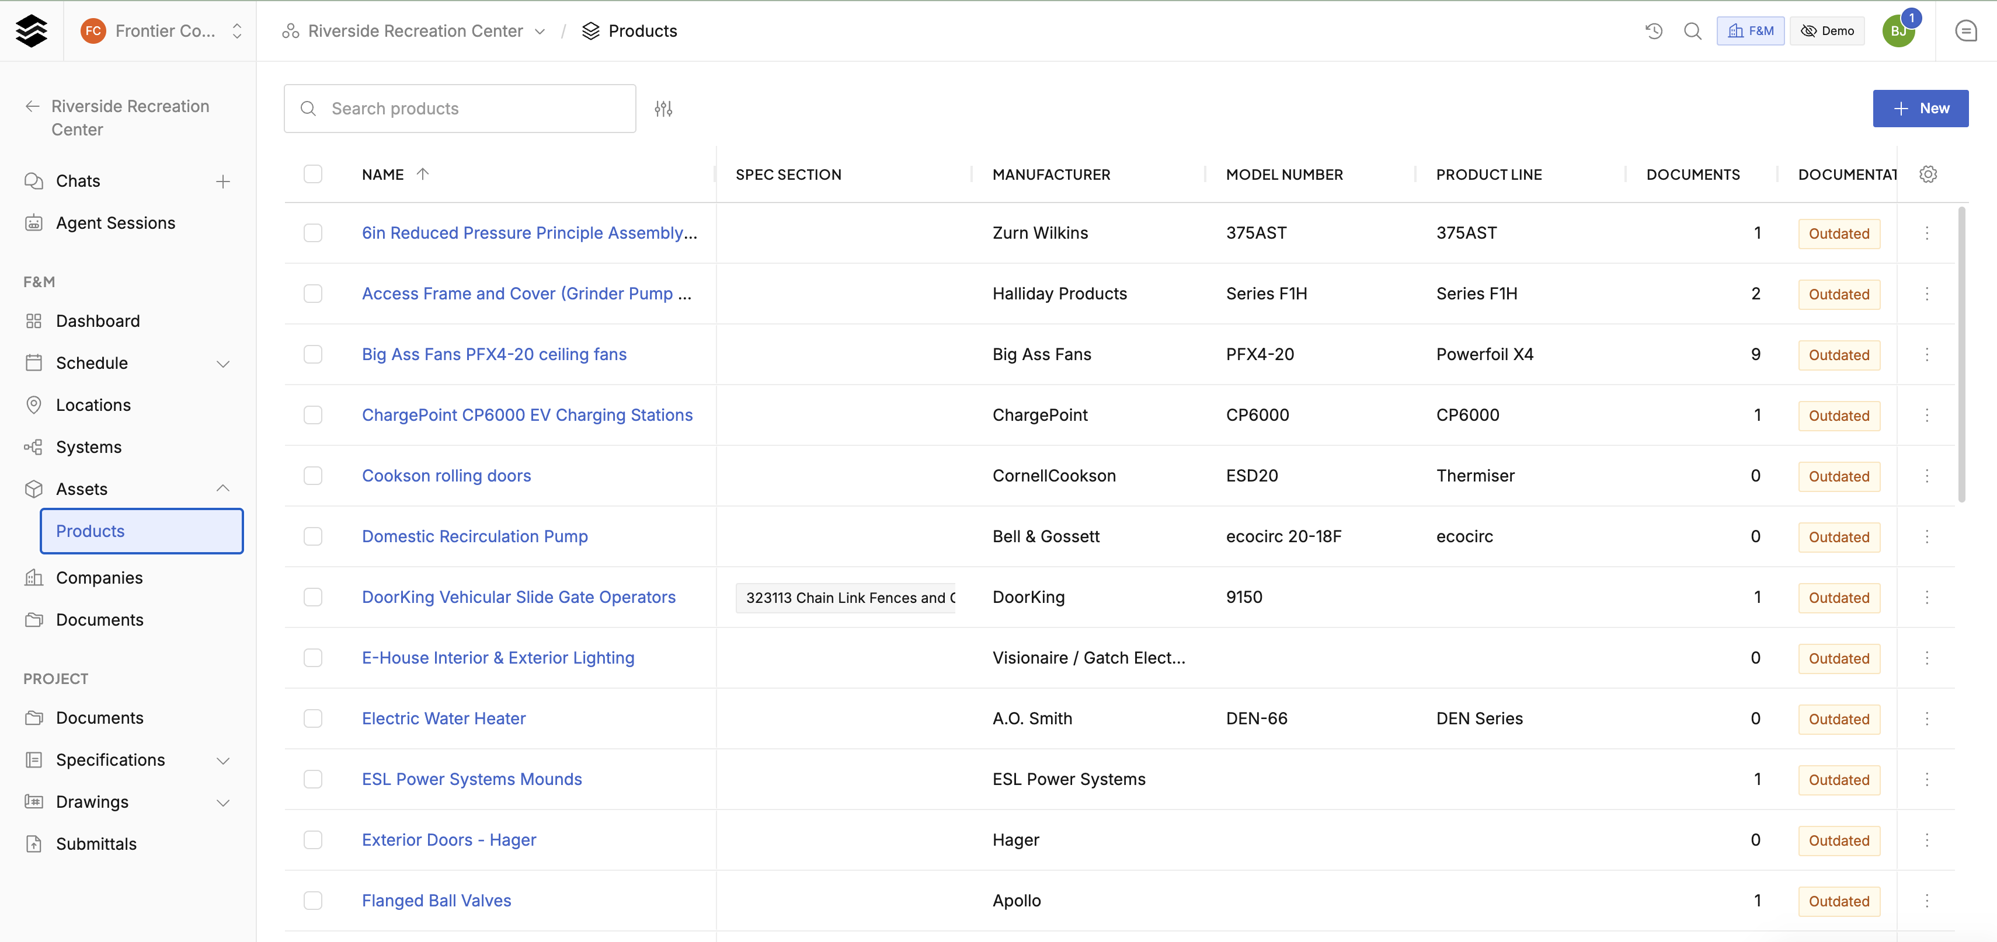Open DoorKing Vehicular Slide Gate Operators link
This screenshot has width=1997, height=942.
(x=519, y=597)
